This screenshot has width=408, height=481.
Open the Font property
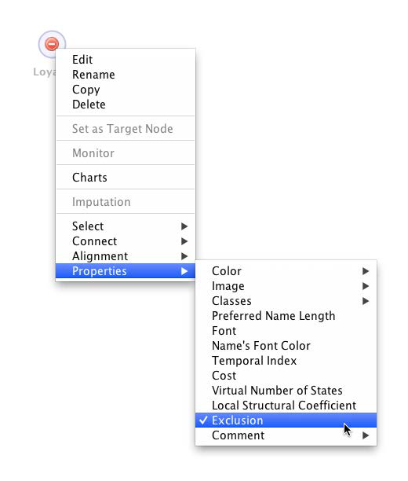[x=286, y=331]
